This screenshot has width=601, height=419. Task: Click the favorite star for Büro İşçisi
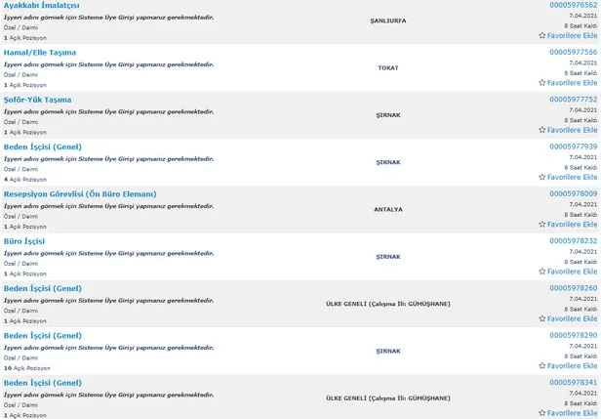[x=542, y=272]
